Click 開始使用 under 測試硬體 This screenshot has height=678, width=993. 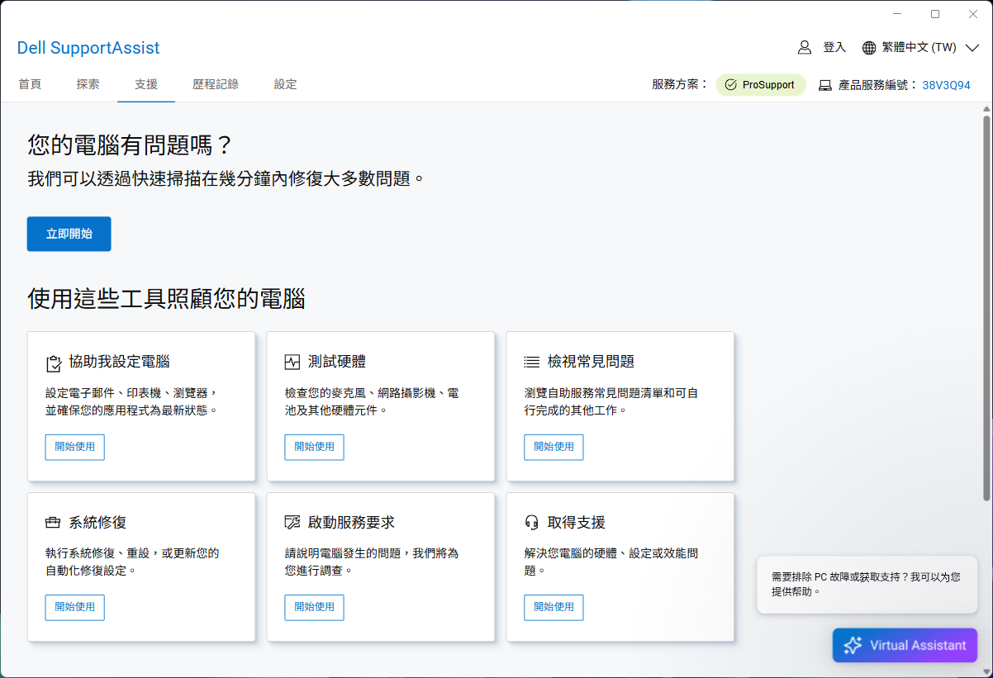(x=315, y=447)
